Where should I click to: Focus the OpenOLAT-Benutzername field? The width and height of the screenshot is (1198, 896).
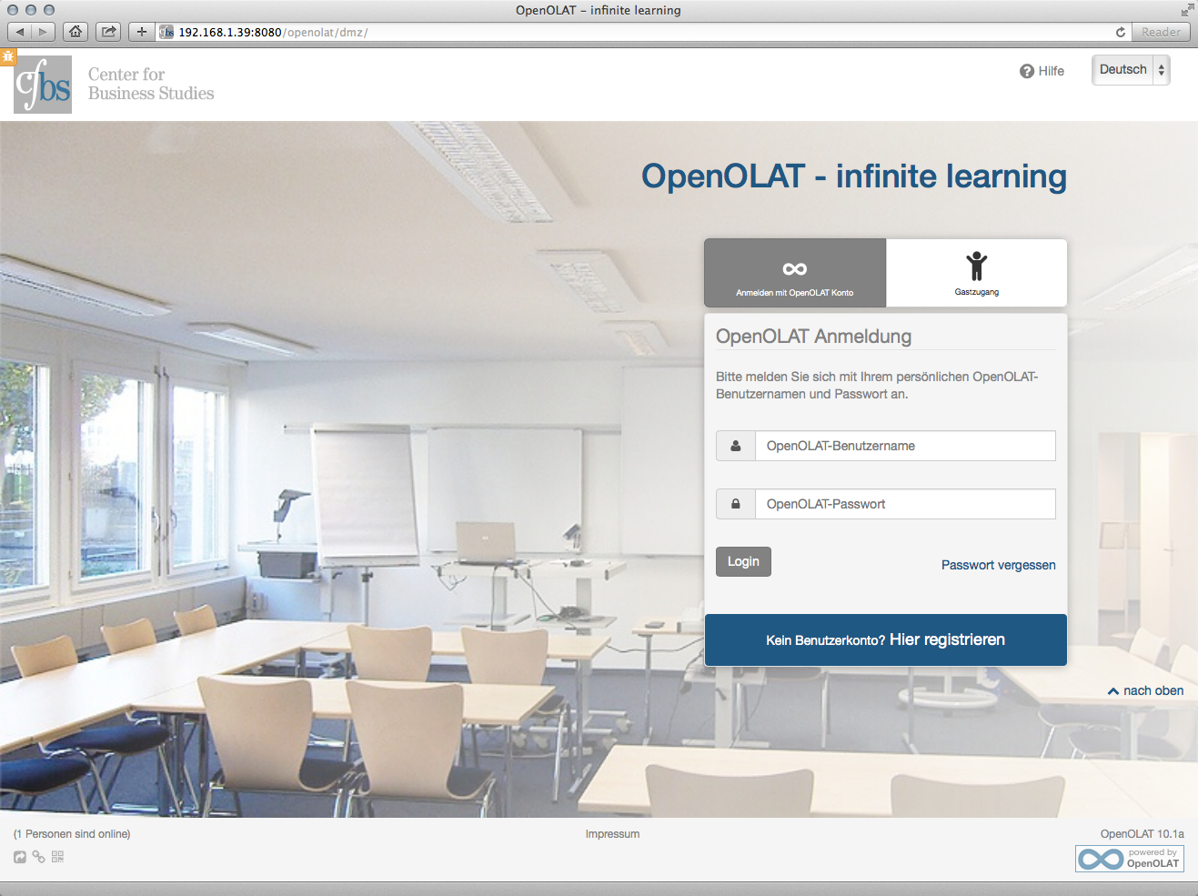905,446
